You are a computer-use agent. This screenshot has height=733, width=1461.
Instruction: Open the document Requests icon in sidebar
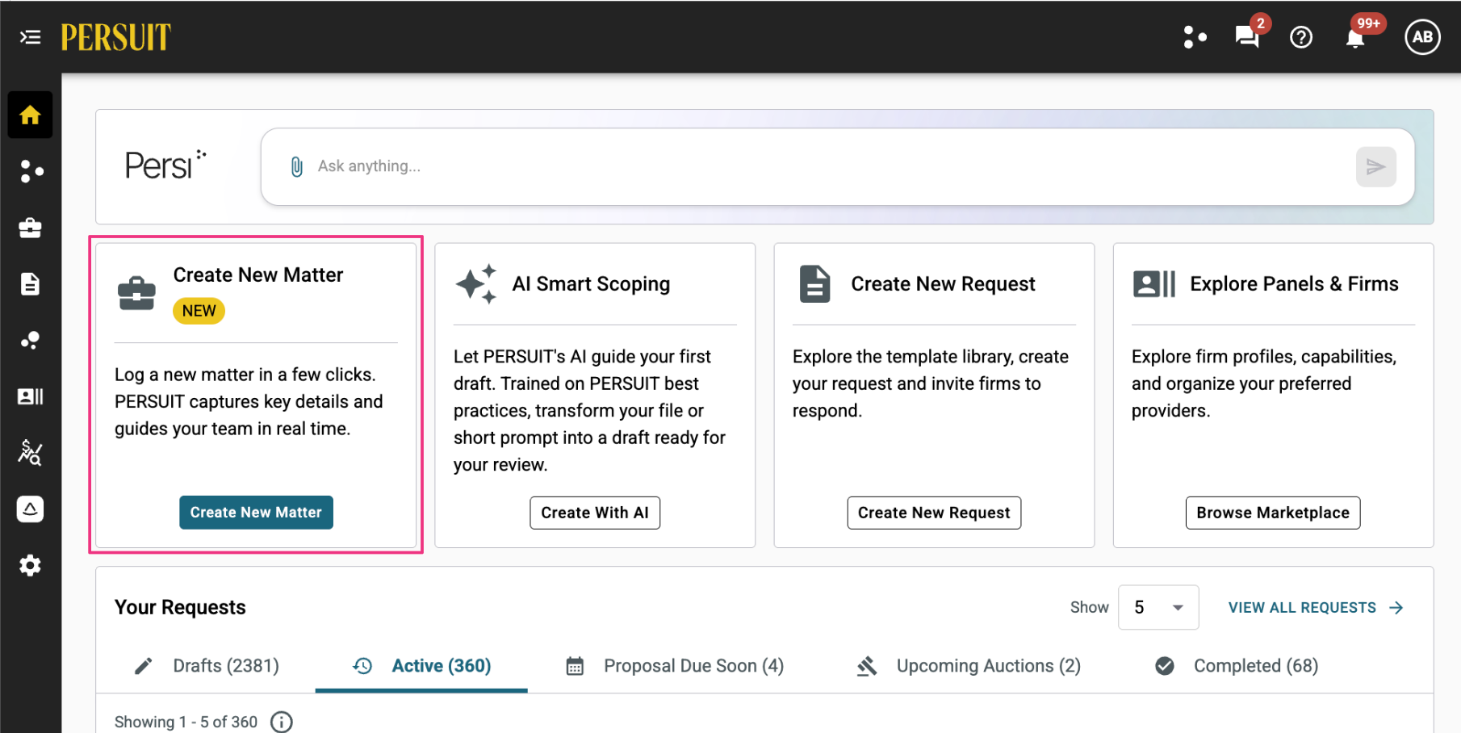click(30, 284)
